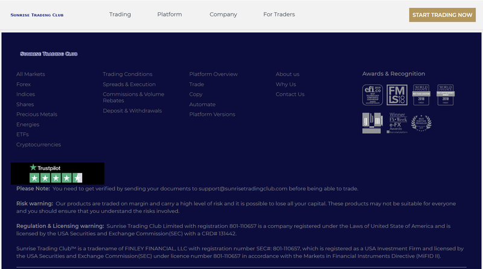This screenshot has width=483, height=269.
Task: Open the About us link
Action: click(287, 74)
